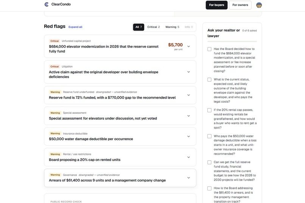Switch to the For owners view

(x=240, y=5)
